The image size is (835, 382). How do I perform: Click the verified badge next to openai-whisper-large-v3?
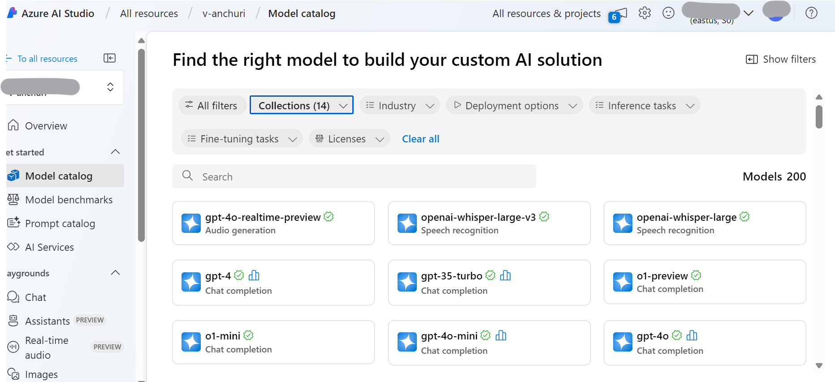(544, 217)
